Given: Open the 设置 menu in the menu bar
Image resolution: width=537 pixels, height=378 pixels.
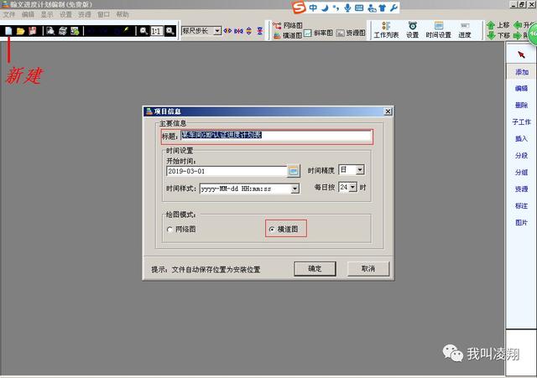Looking at the screenshot, I should point(65,15).
